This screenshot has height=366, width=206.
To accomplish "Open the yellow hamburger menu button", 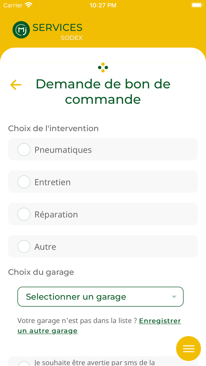I will tap(188, 349).
